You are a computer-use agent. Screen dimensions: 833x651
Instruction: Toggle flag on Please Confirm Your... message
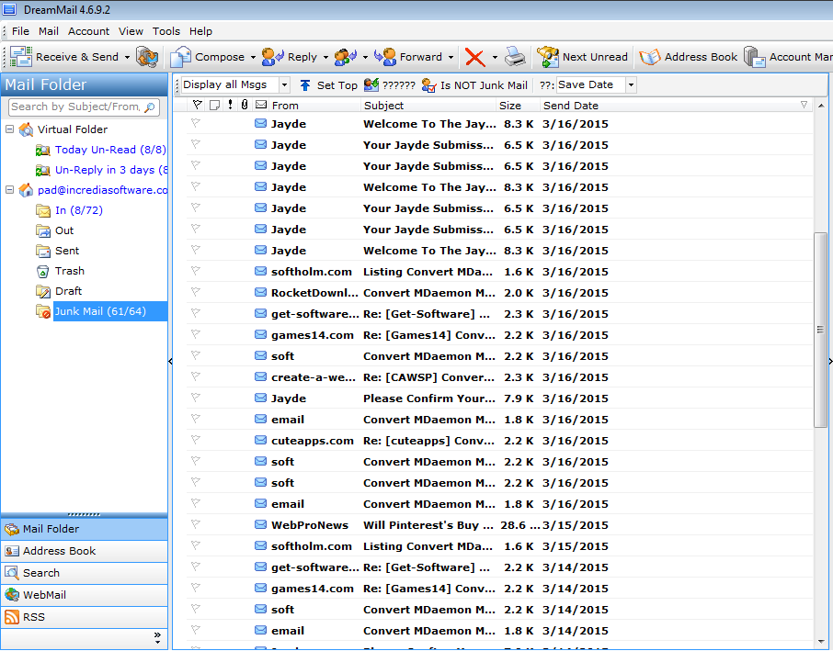[x=196, y=398]
